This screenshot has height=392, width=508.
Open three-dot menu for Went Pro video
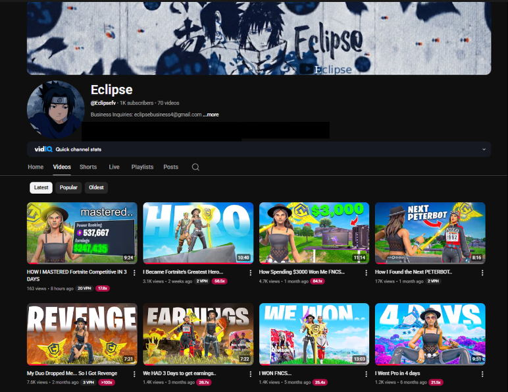click(482, 374)
